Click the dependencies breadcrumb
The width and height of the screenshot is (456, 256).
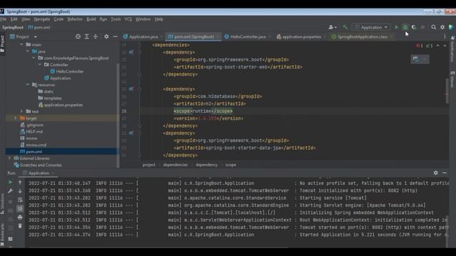(x=175, y=165)
